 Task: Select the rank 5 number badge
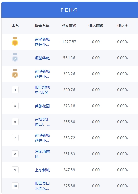point(15,106)
